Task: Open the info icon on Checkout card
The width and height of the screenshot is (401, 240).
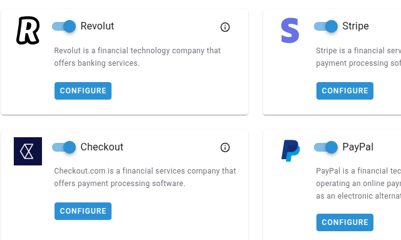Action: tap(225, 147)
